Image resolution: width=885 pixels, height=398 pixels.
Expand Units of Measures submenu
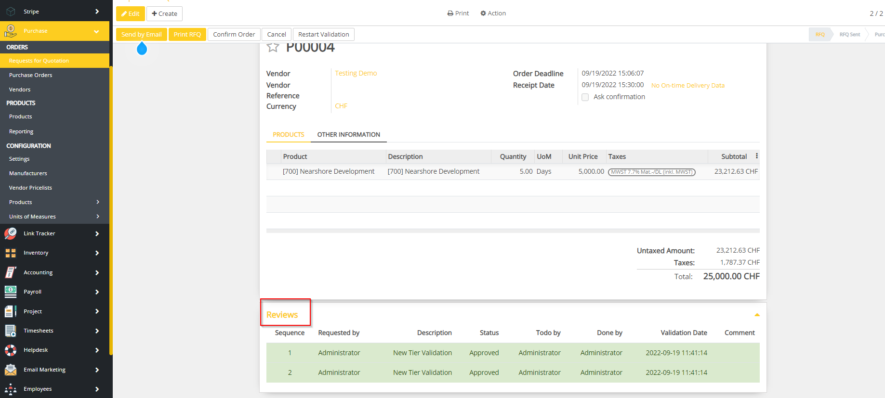click(x=98, y=217)
